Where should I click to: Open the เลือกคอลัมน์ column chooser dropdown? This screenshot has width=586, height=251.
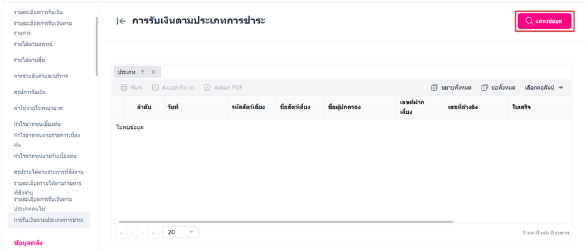coord(544,88)
